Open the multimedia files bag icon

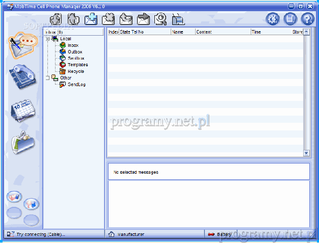pyautogui.click(x=23, y=142)
